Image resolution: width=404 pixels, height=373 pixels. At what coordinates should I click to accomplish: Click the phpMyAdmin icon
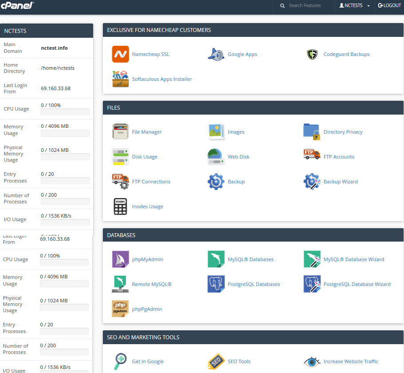point(120,259)
